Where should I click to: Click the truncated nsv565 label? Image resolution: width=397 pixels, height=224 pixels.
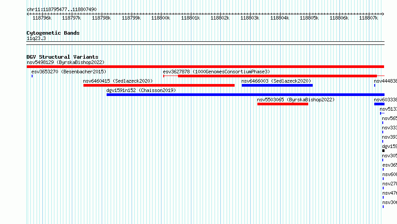(x=389, y=118)
